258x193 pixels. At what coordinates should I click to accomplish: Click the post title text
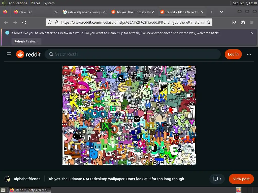tap(116, 179)
